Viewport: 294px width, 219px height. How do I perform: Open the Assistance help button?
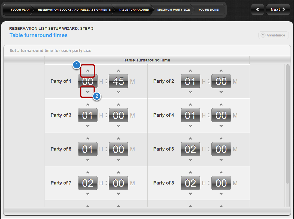(x=273, y=35)
